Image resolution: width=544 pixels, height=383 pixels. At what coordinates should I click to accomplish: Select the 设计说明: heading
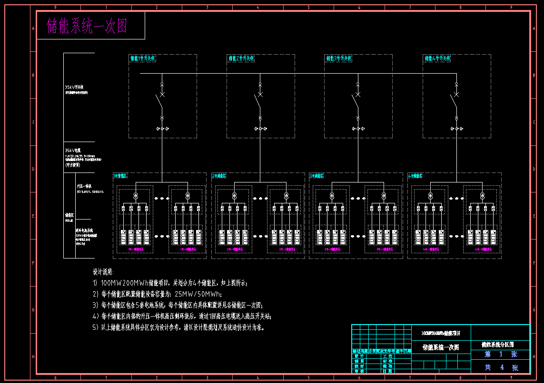tap(103, 272)
